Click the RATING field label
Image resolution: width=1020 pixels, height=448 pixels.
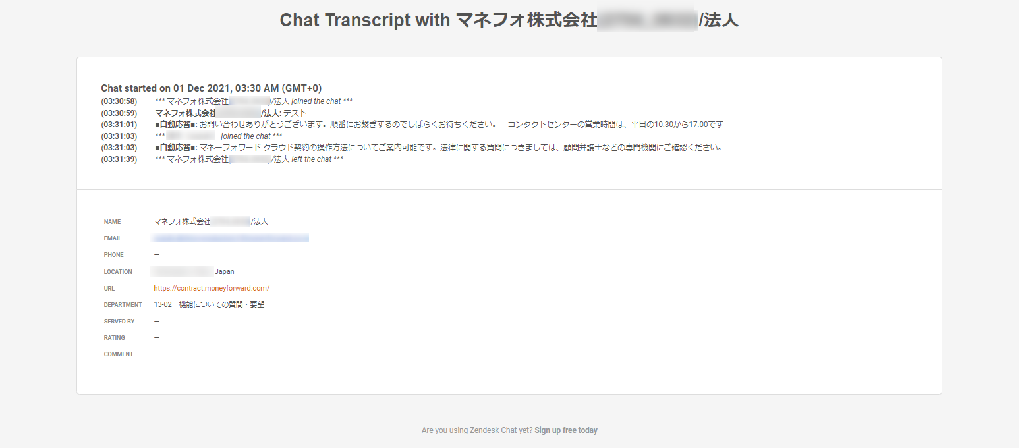(115, 338)
